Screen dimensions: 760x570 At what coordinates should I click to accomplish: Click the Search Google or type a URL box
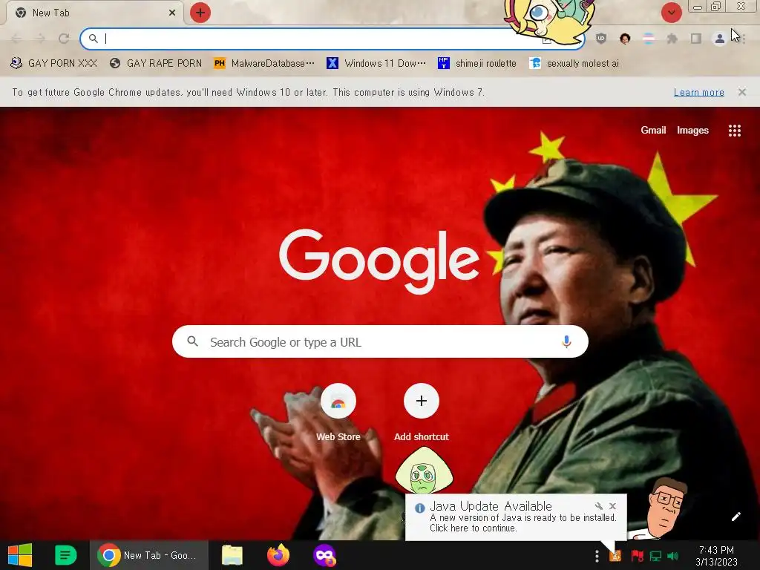[381, 341]
